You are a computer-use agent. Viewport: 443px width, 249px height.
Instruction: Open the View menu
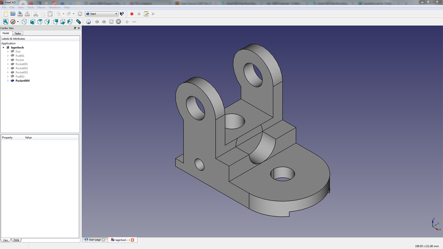pyautogui.click(x=21, y=7)
